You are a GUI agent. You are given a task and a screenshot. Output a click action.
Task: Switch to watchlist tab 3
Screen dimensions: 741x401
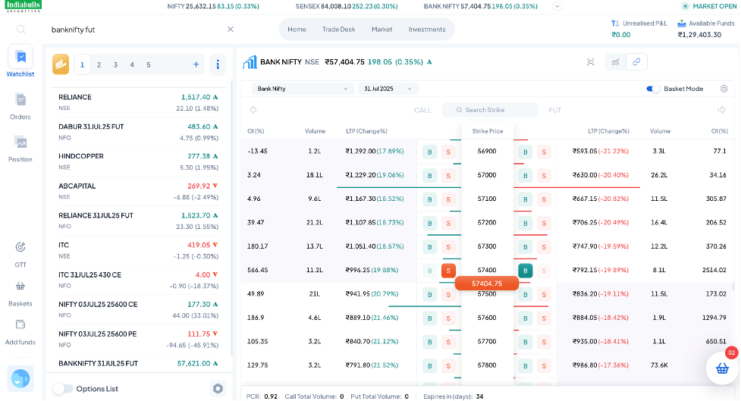(115, 64)
